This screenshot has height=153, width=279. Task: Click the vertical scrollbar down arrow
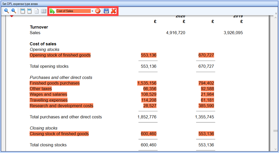276,149
